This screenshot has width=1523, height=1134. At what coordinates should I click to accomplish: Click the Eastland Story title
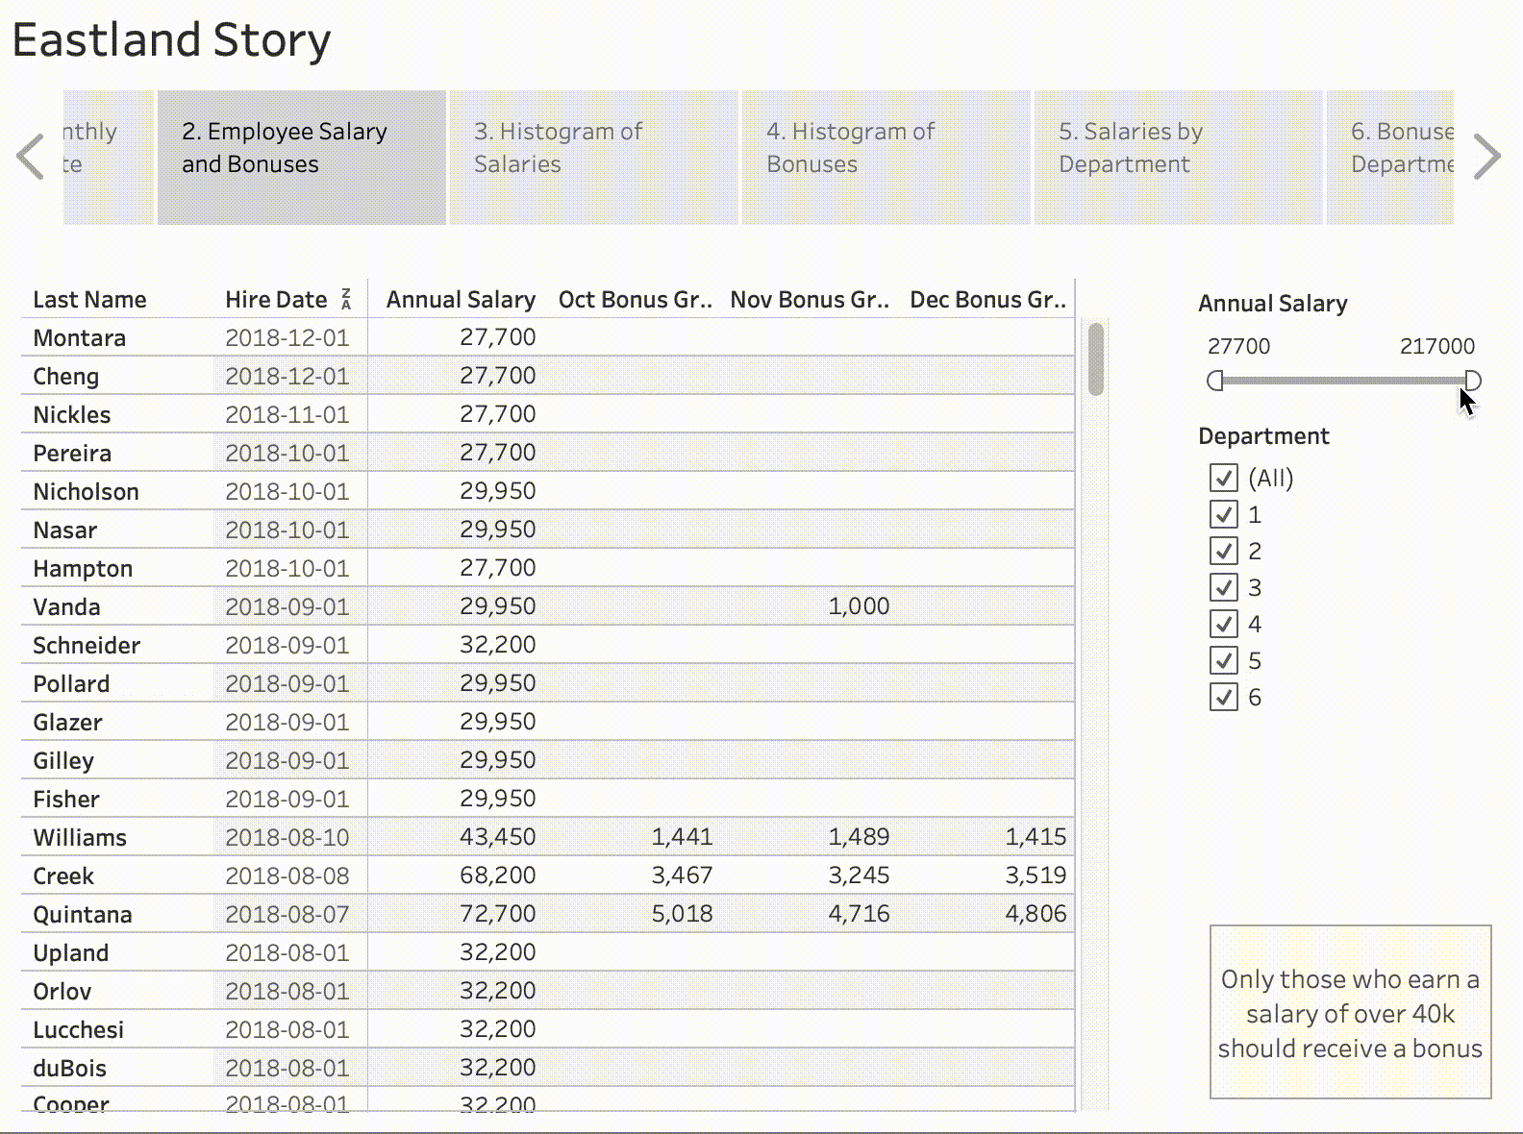171,40
